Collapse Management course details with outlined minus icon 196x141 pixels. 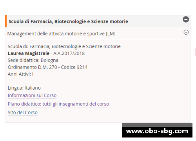tap(186, 32)
